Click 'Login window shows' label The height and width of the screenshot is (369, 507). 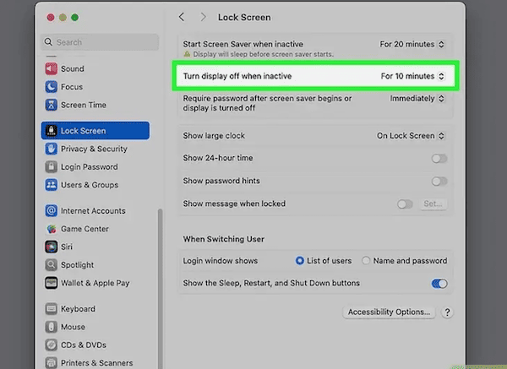coord(221,261)
